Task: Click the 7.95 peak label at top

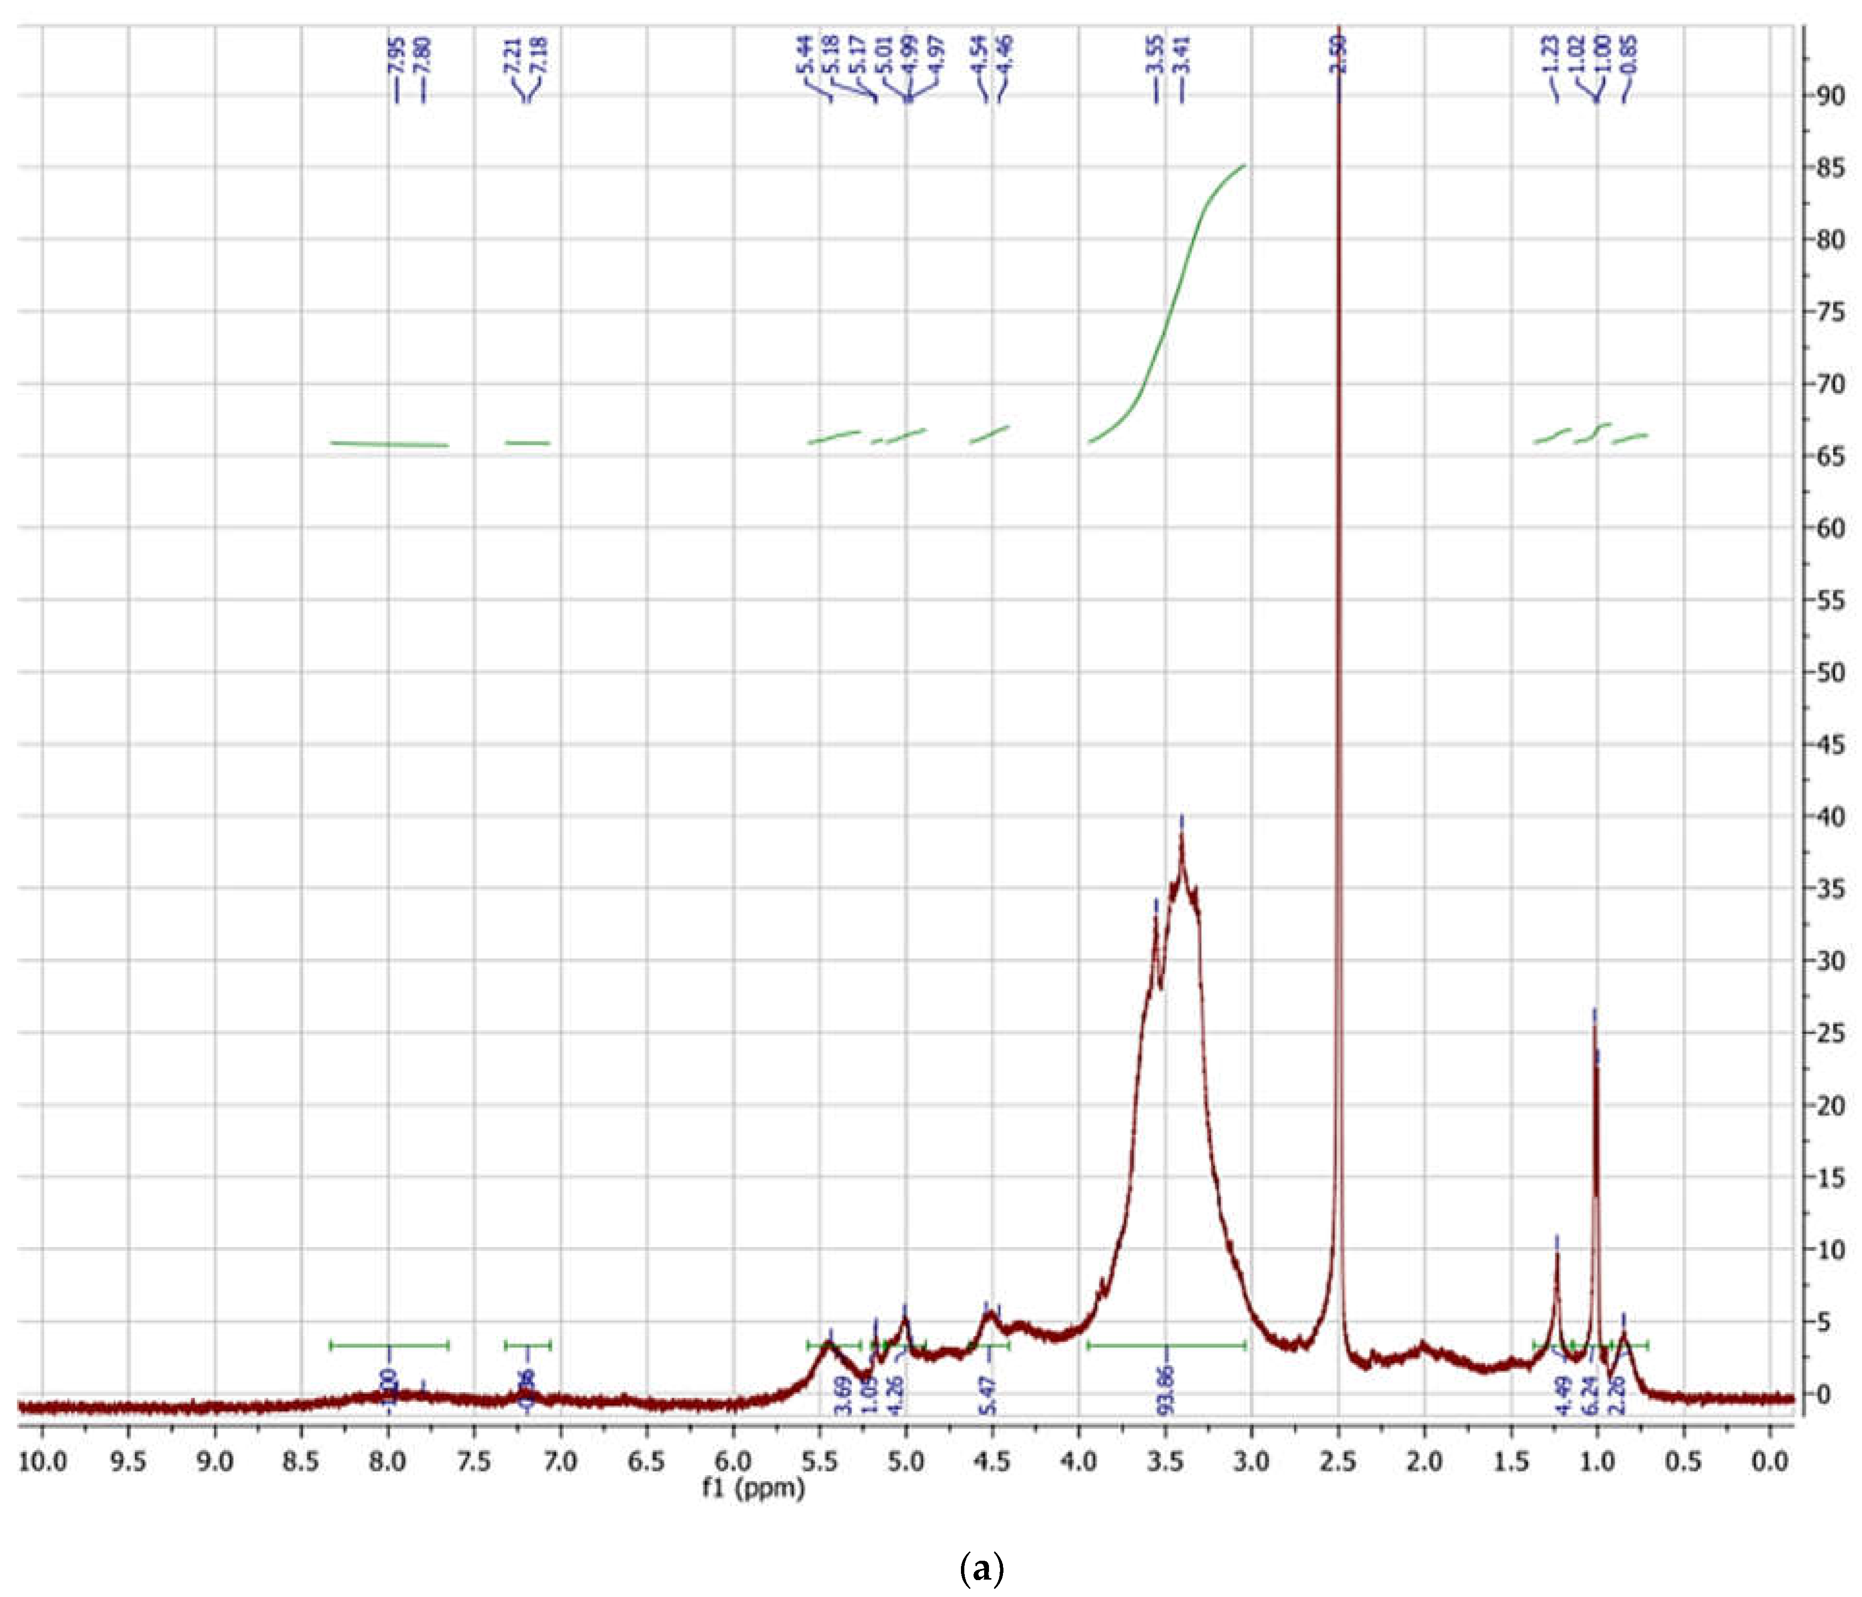Action: pos(396,55)
